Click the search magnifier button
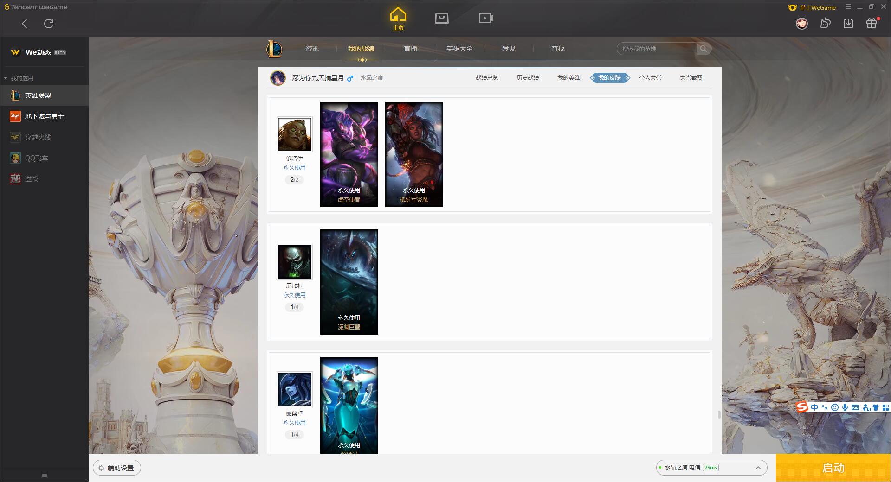 pyautogui.click(x=704, y=49)
